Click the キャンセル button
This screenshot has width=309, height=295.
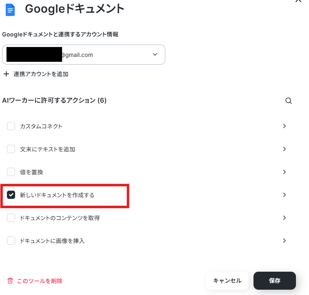pos(227,281)
